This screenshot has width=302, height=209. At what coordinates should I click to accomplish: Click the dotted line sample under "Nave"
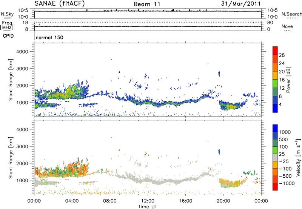coord(287,30)
